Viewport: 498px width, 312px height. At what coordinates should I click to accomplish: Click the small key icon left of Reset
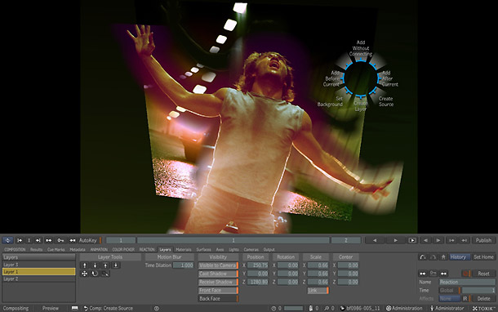point(433,274)
